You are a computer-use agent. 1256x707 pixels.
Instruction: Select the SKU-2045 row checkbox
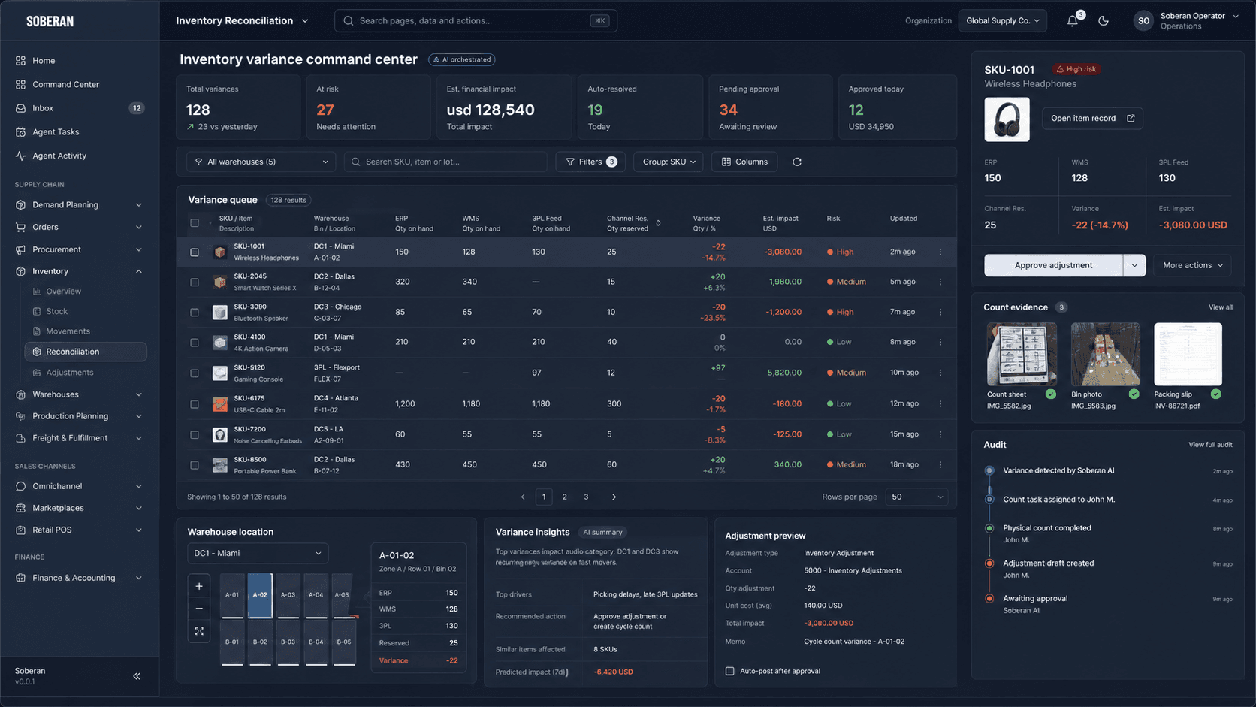[x=195, y=282]
